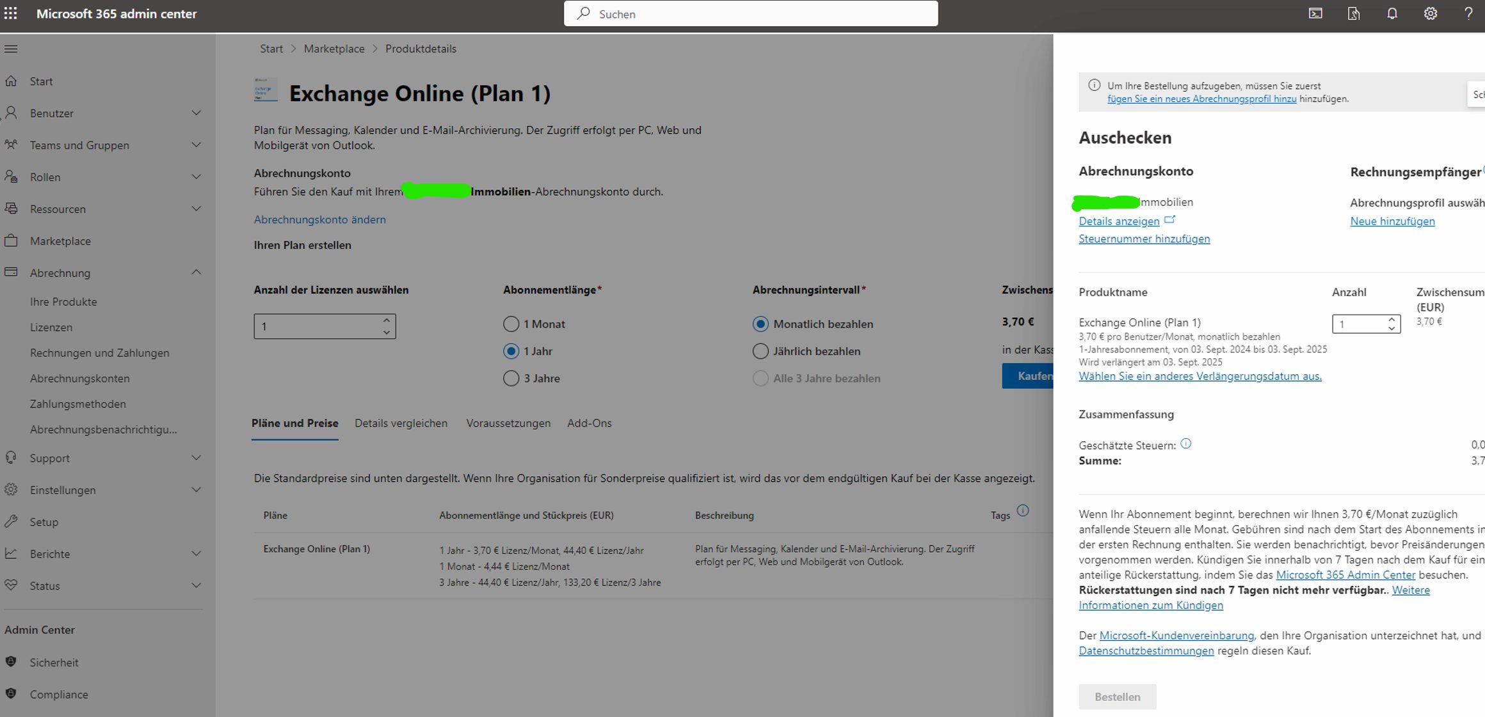Select Monatlich bezahlen billing interval
Image resolution: width=1485 pixels, height=717 pixels.
click(760, 324)
